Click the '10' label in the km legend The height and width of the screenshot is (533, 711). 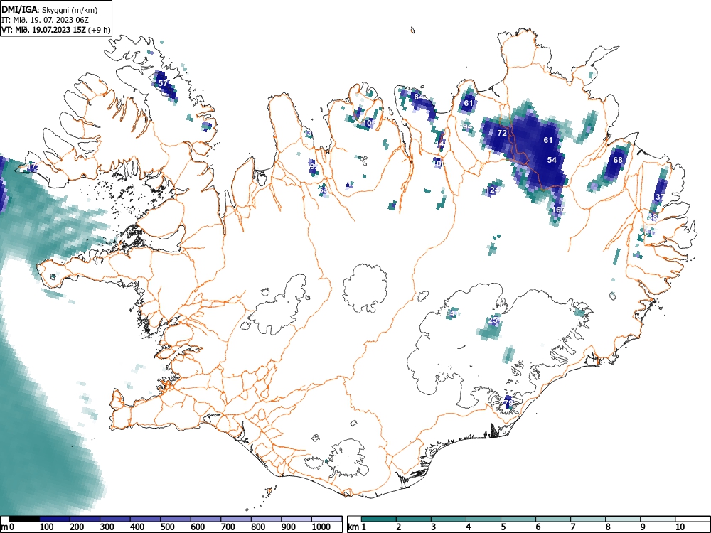(680, 527)
